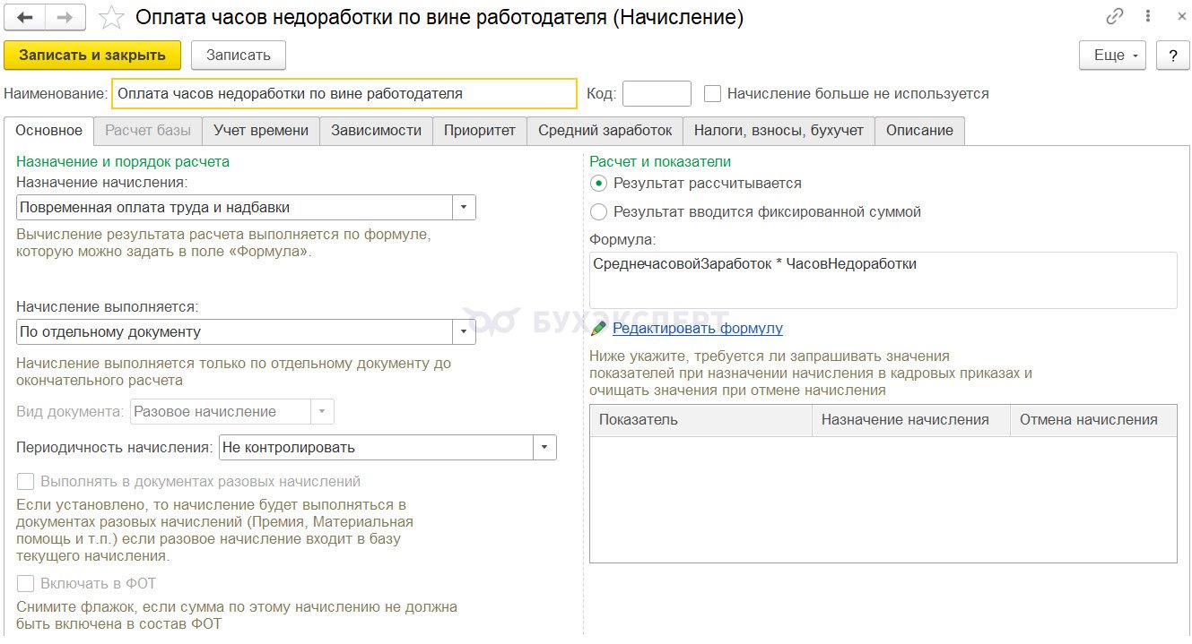The height and width of the screenshot is (644, 1192).
Task: Add to favorites with the star icon
Action: [x=111, y=17]
